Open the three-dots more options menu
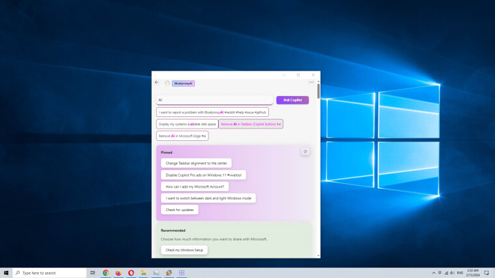Image resolution: width=495 pixels, height=278 pixels. click(x=311, y=82)
